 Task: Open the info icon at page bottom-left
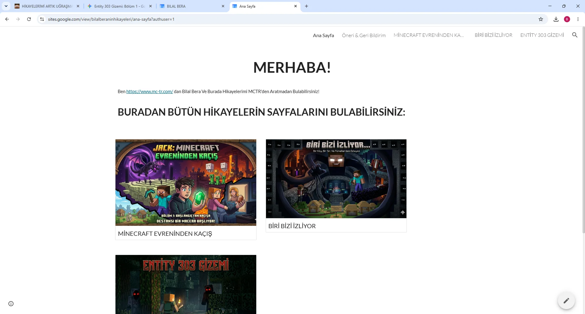[x=11, y=304]
